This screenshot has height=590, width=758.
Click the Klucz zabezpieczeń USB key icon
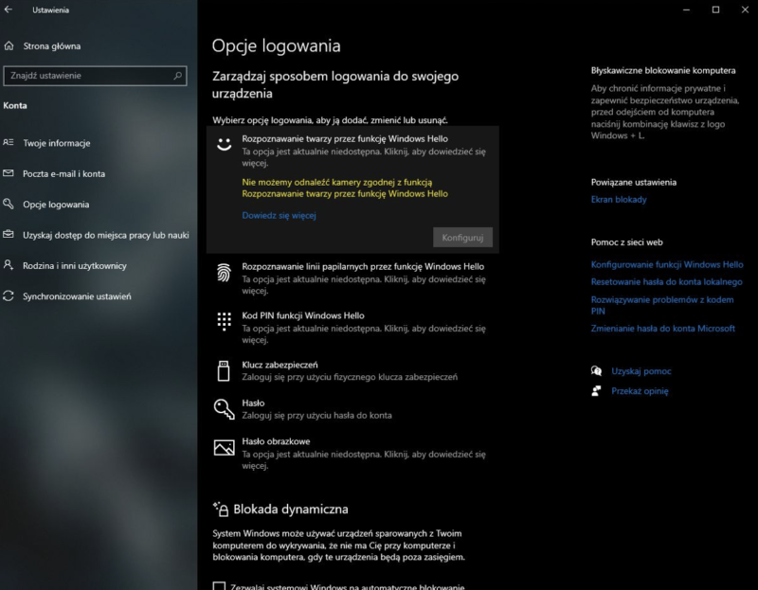click(x=224, y=370)
